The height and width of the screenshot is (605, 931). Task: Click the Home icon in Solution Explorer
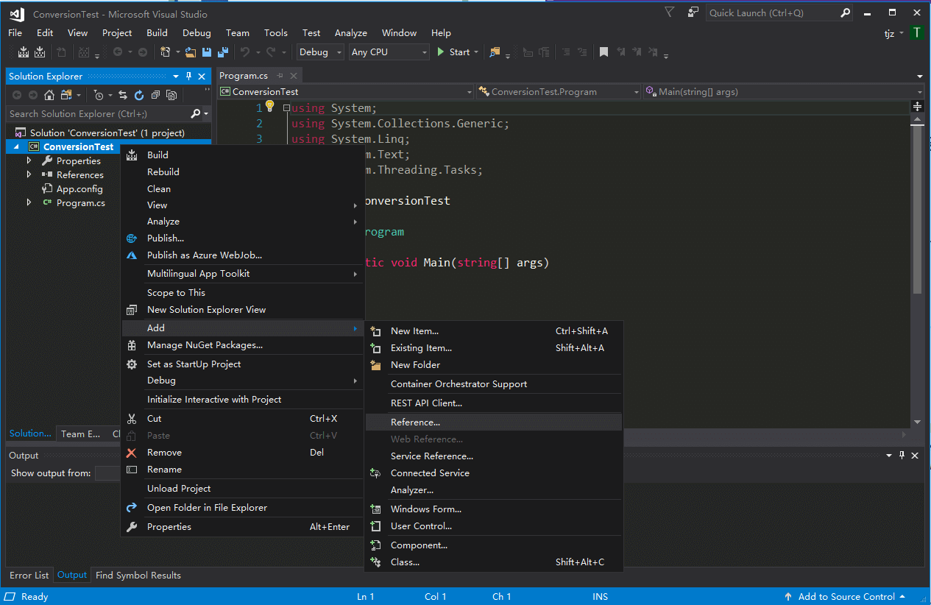[x=49, y=95]
